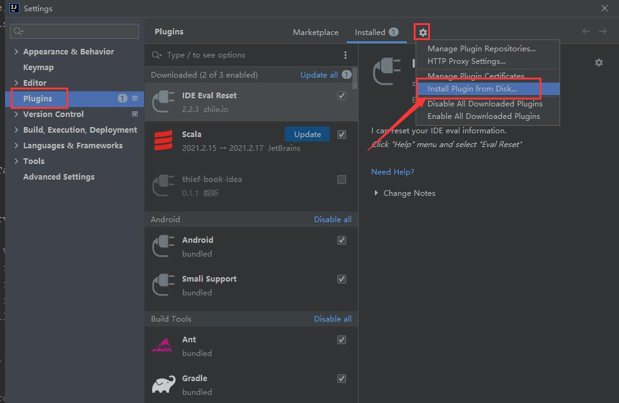619x403 pixels.
Task: Click the gear icon in plugin details pane
Action: click(598, 63)
